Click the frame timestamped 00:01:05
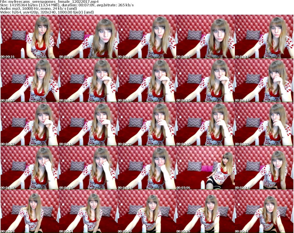 pos(206,36)
